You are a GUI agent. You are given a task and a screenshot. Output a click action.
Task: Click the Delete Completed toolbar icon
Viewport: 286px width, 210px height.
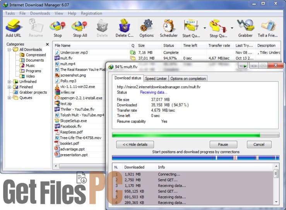coord(125,25)
